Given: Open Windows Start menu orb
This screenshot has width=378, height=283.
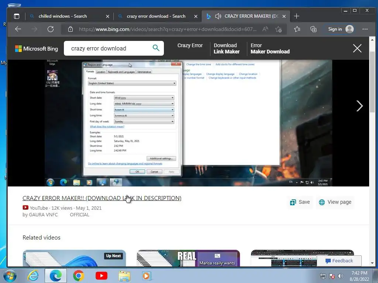Looking at the screenshot, I should [10, 276].
